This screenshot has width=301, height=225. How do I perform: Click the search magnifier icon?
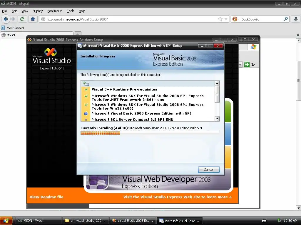[286, 19]
